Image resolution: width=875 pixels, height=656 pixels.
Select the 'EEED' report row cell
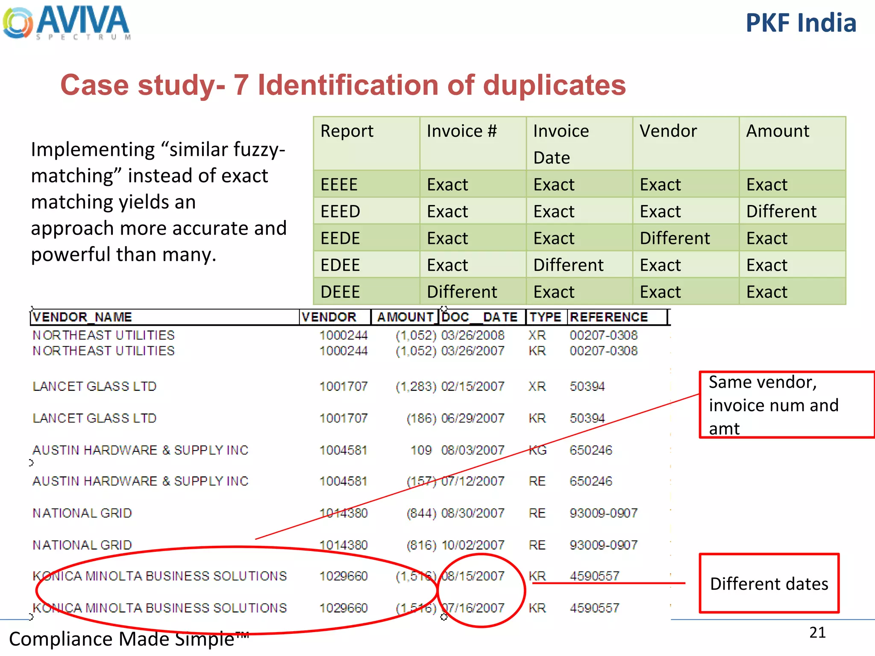point(367,211)
